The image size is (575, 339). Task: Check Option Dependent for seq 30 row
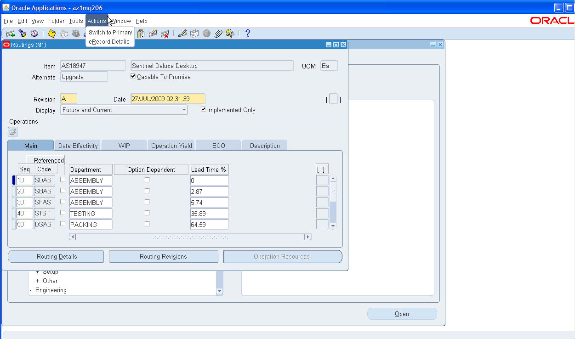pos(147,202)
